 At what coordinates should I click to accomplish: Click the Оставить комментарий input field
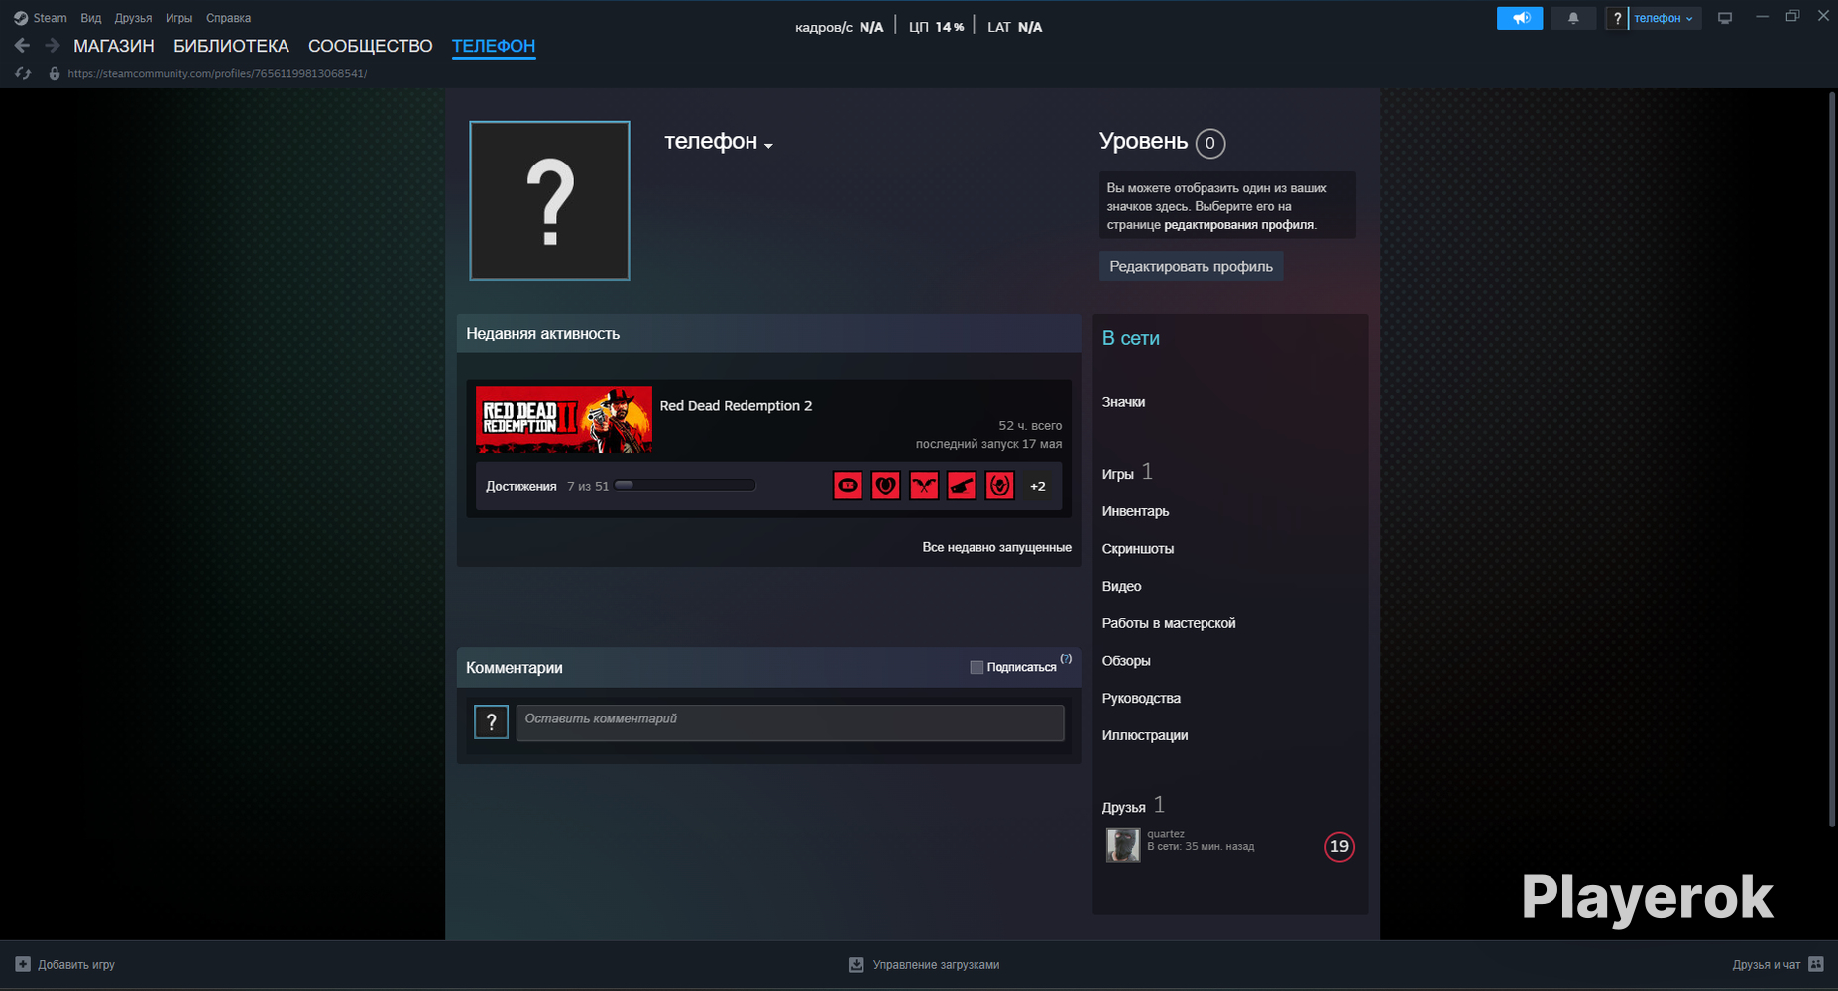click(790, 722)
